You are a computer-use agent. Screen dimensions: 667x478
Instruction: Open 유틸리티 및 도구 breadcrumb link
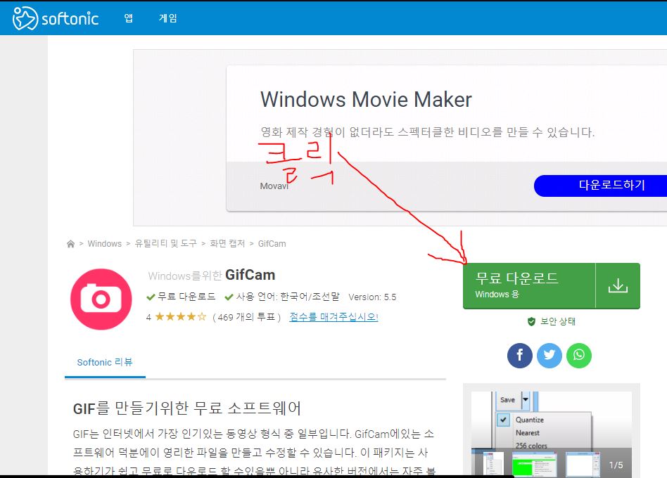point(166,243)
